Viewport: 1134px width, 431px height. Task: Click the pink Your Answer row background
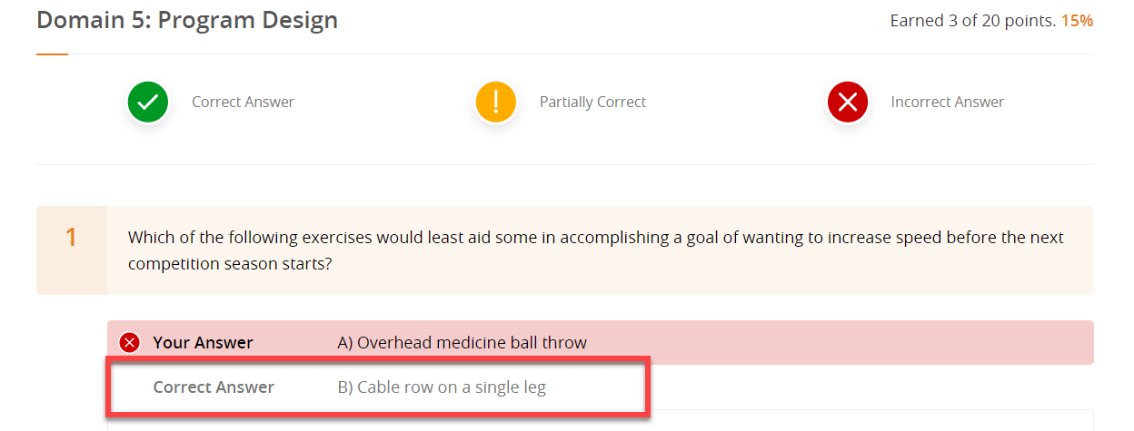coord(601,342)
